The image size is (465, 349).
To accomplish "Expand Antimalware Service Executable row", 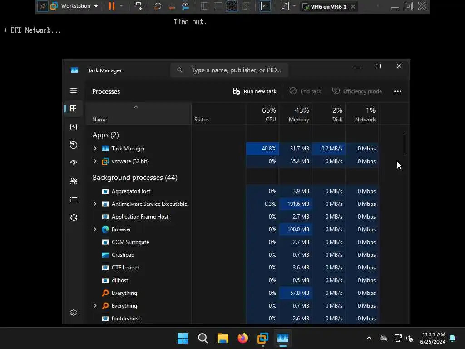I will point(95,204).
